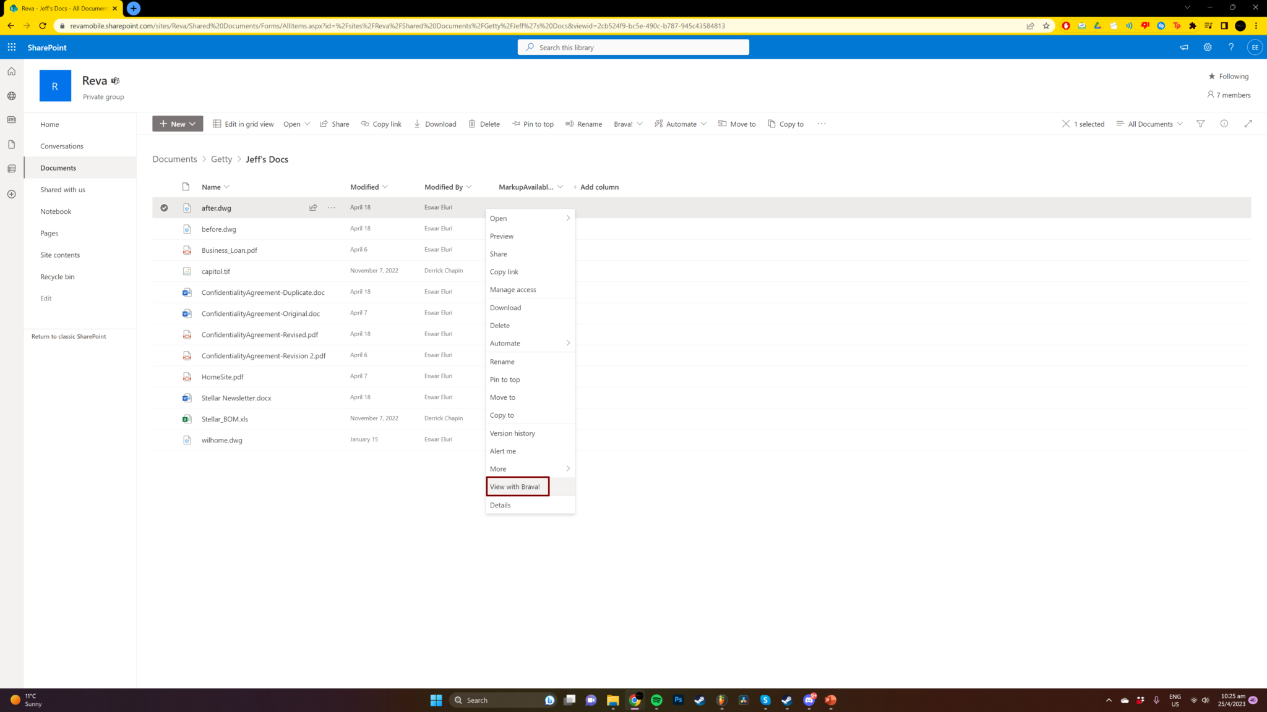The height and width of the screenshot is (712, 1267).
Task: Open the Stellar Newsletter.docx file
Action: click(236, 398)
